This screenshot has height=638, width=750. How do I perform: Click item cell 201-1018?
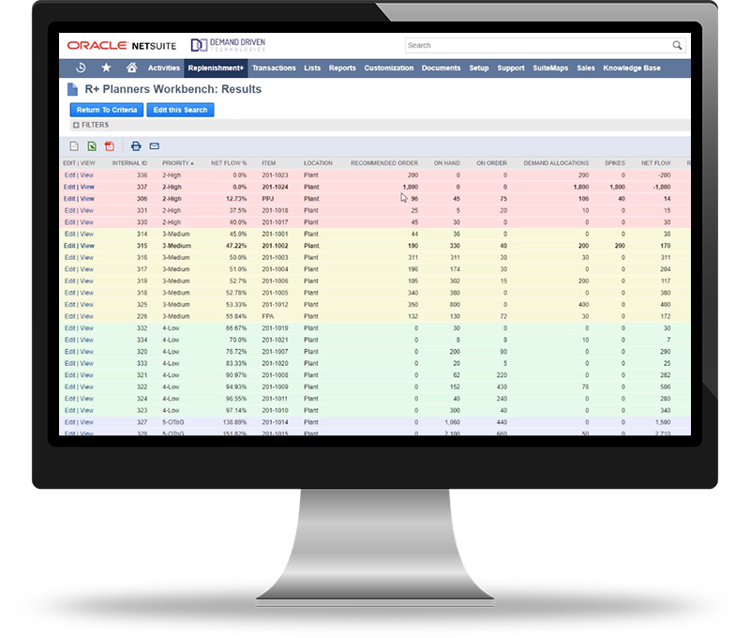[x=275, y=210]
